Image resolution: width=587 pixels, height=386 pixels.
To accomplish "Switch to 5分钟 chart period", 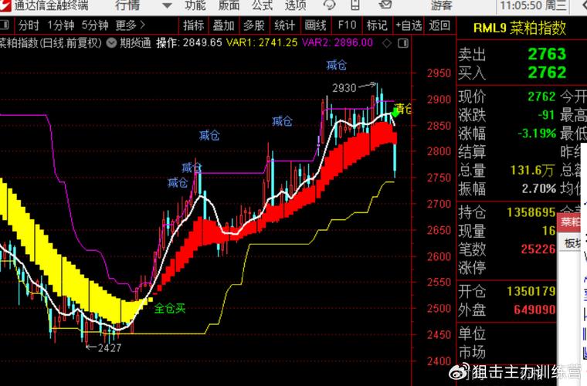I will tap(95, 25).
